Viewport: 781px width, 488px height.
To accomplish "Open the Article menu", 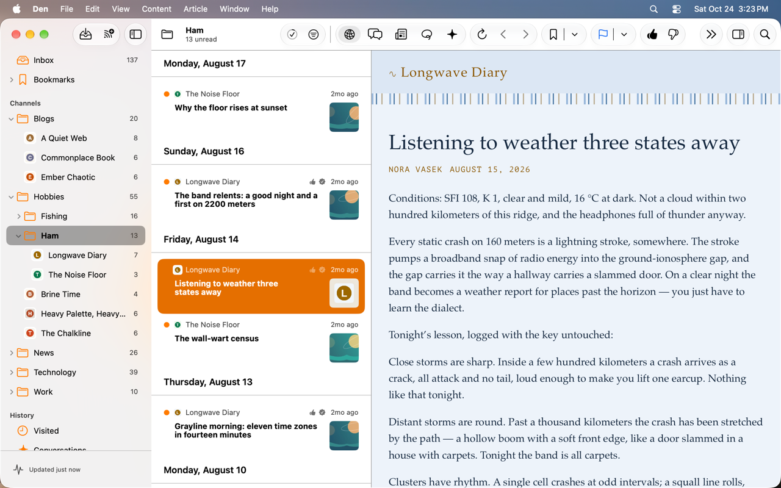I will 195,9.
